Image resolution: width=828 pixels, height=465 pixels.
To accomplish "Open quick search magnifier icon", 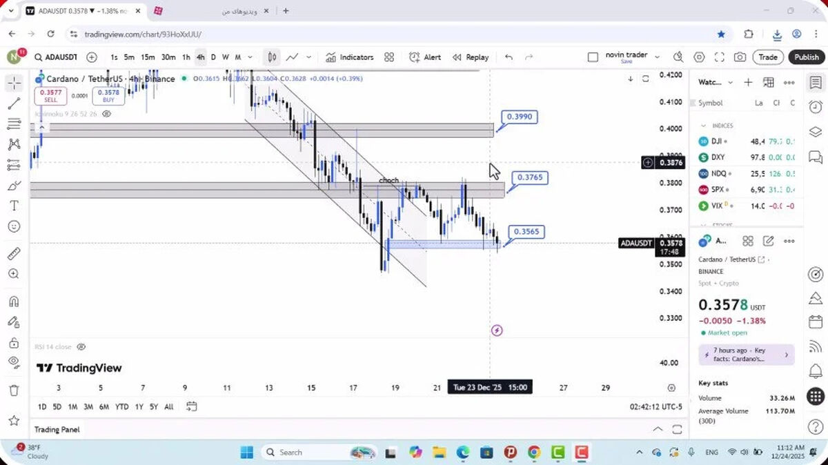I will tap(678, 57).
